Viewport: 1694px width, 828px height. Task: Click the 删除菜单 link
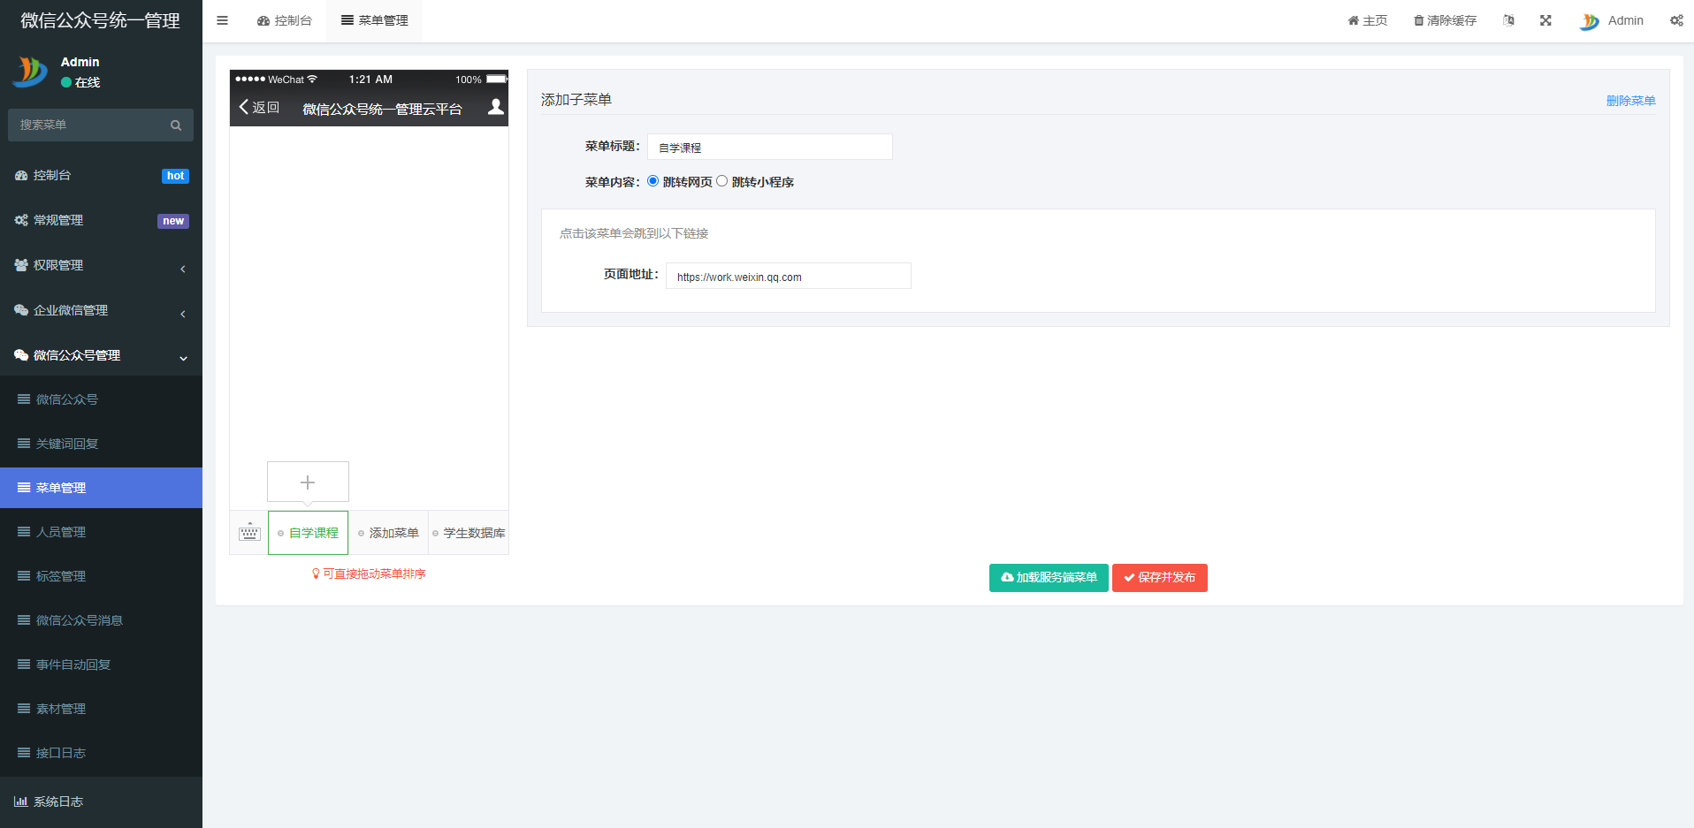1630,101
